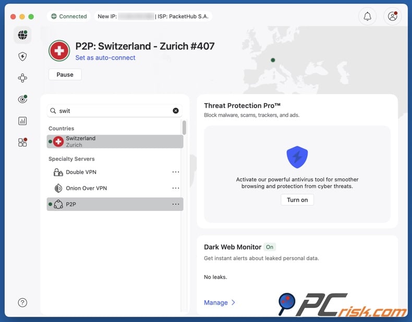Pause the VPN connection

(65, 75)
